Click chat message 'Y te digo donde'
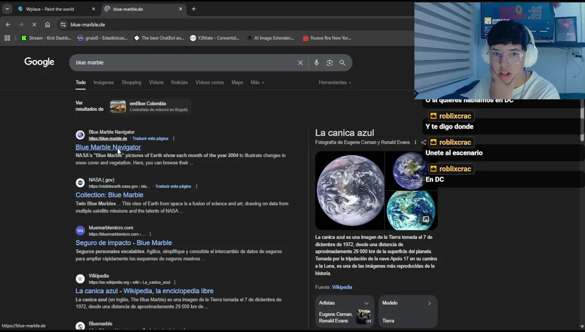This screenshot has width=585, height=332. point(449,127)
